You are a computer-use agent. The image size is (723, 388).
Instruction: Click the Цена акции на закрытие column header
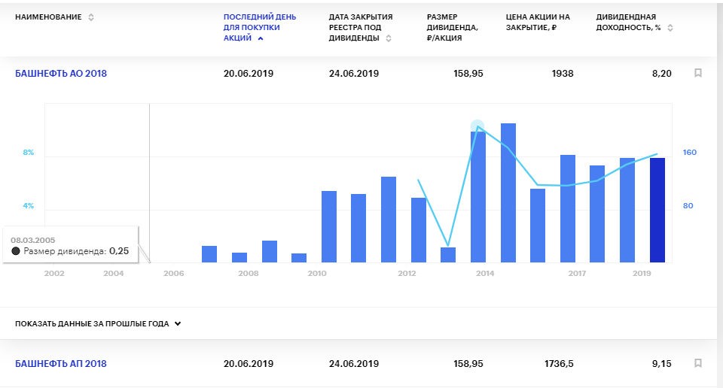[x=538, y=22]
